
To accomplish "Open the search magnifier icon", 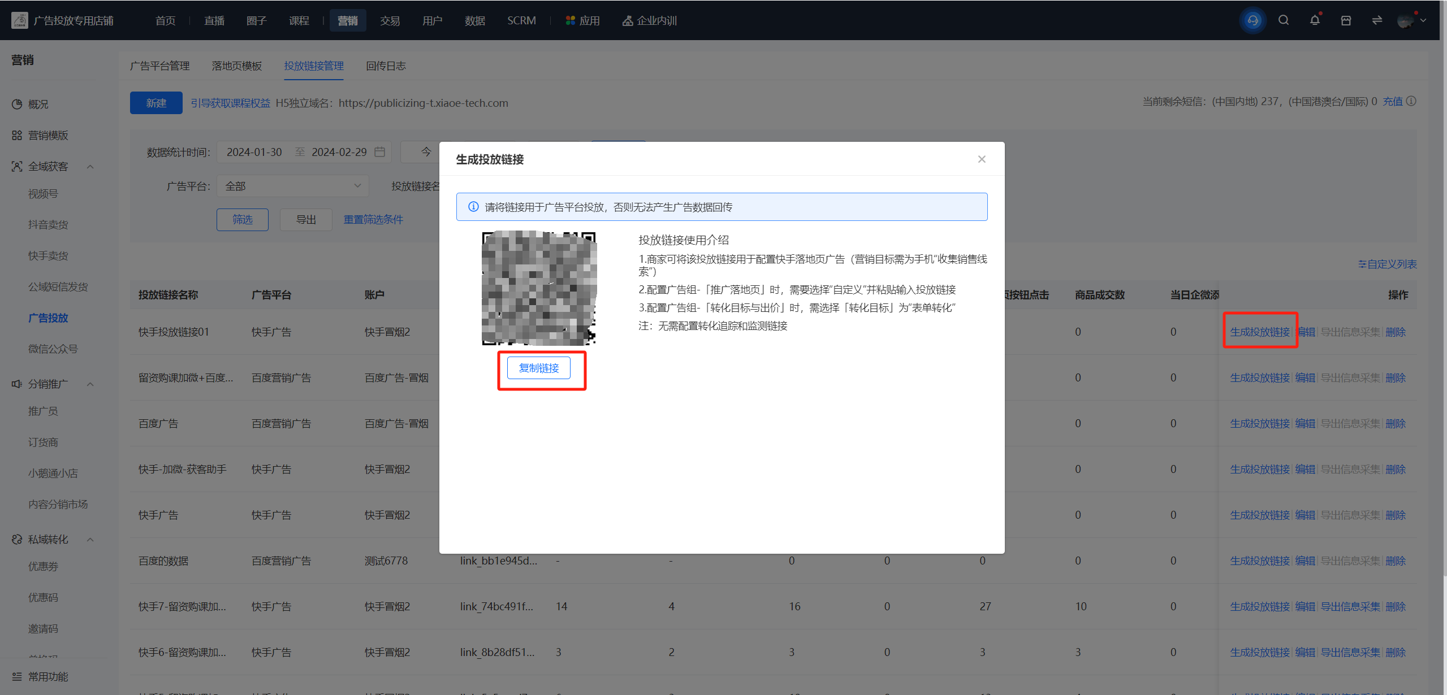I will [1284, 20].
